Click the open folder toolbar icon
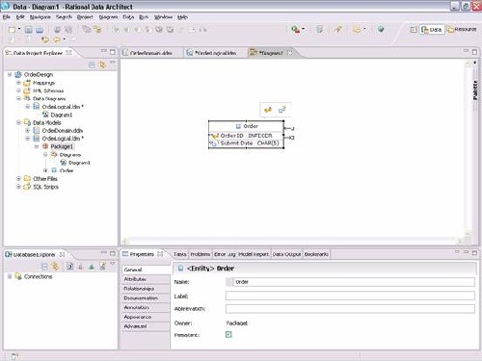The height and width of the screenshot is (361, 482). point(357,30)
